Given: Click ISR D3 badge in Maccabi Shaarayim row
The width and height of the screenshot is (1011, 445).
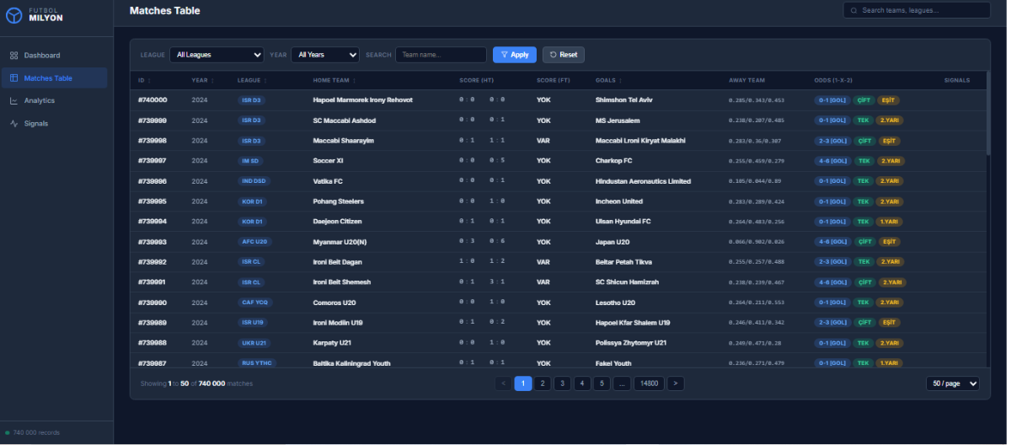Looking at the screenshot, I should 251,141.
